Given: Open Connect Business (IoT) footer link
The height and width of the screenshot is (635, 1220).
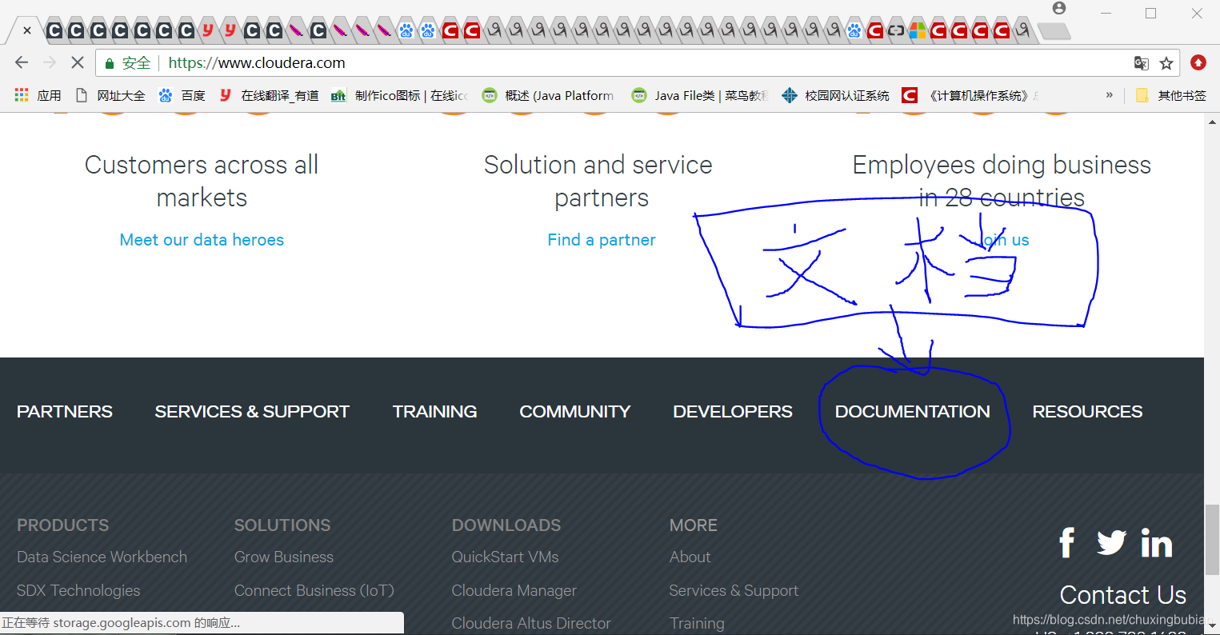Looking at the screenshot, I should click(x=314, y=590).
